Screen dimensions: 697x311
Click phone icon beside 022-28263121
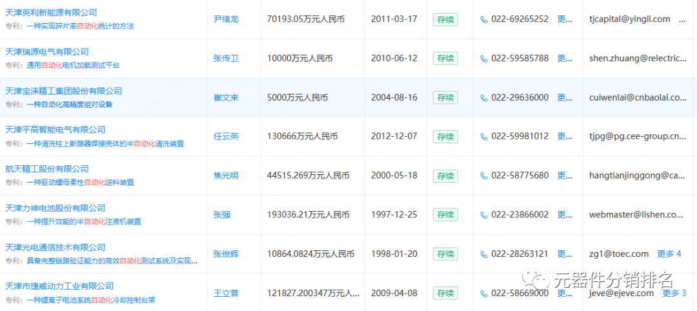[x=484, y=254]
